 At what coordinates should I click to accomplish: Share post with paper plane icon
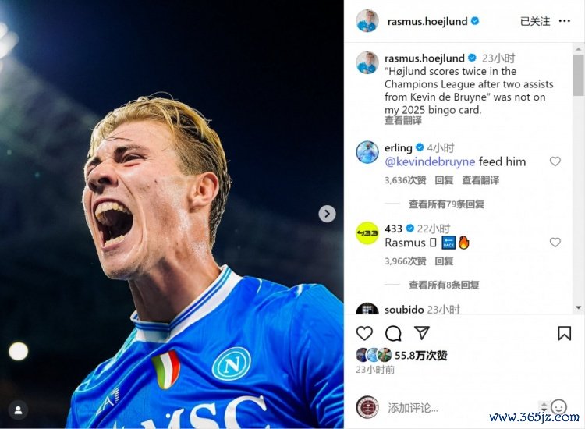[422, 333]
